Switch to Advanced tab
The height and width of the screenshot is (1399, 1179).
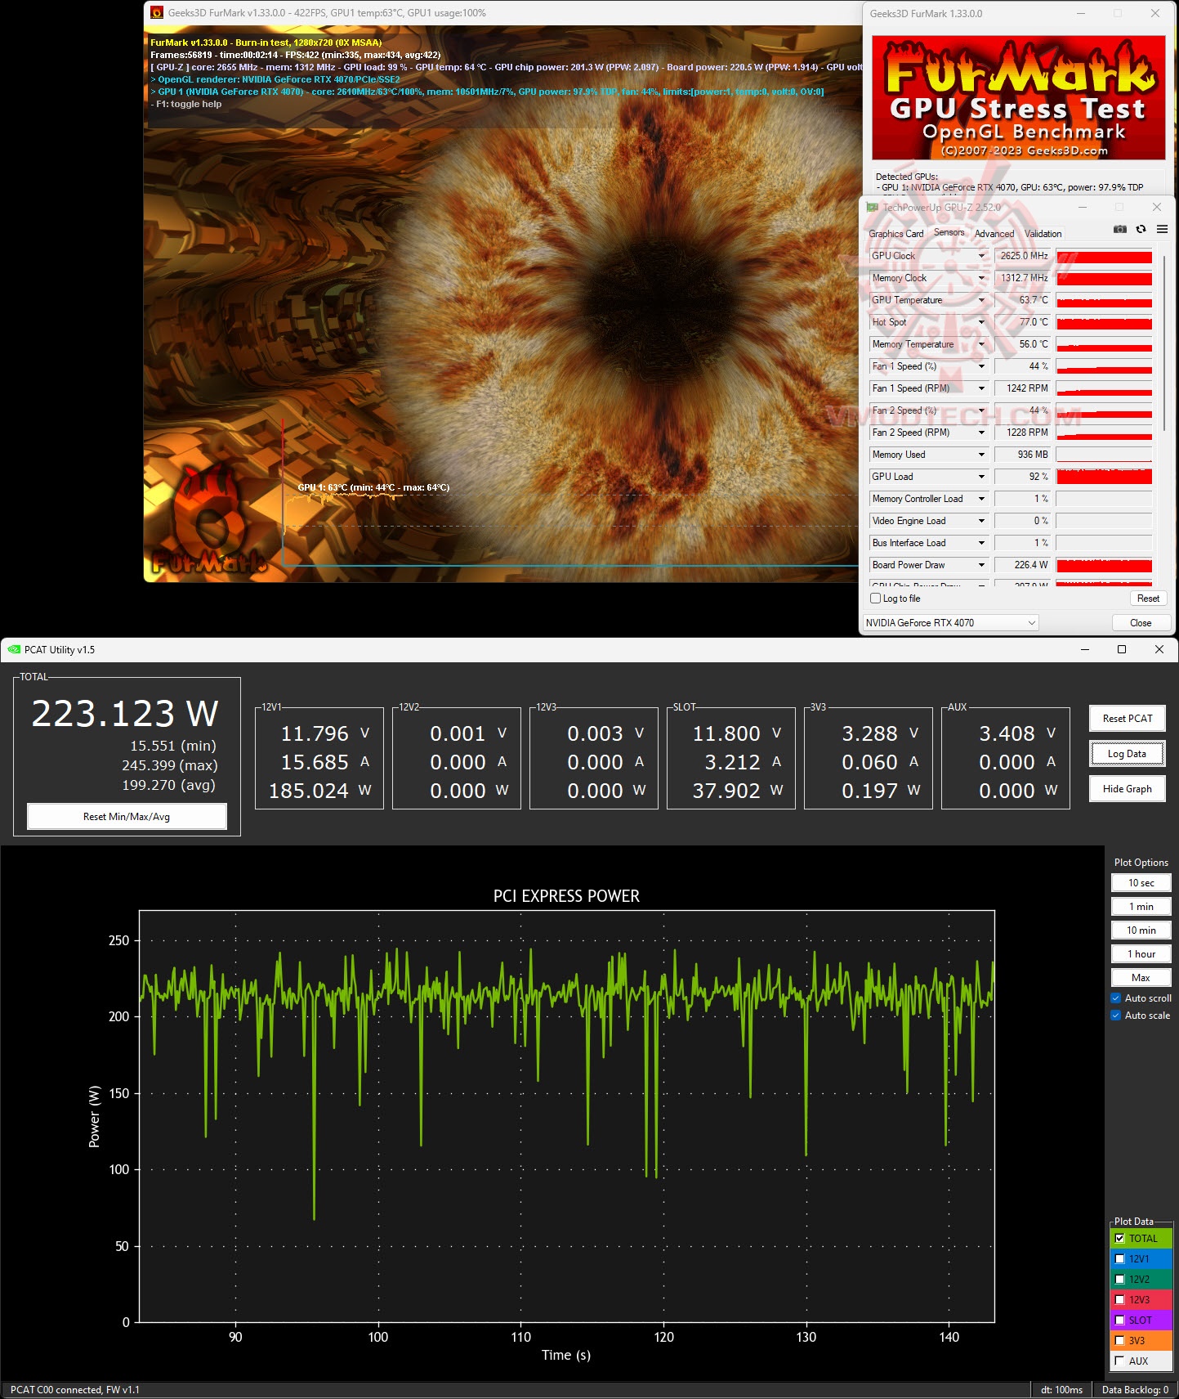tap(994, 234)
